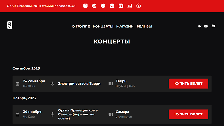Viewport: 224px width, 126px height.
Task: Go to О ГРУППЕ menu item
Action: [x=81, y=26]
